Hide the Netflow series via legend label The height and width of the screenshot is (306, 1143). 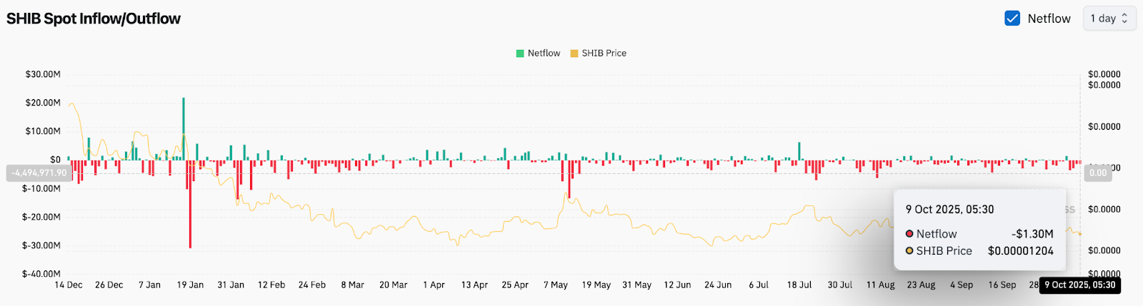point(544,53)
